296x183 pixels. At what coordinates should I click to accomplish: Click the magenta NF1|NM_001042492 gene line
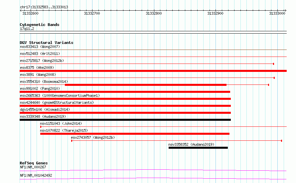(x=153, y=178)
